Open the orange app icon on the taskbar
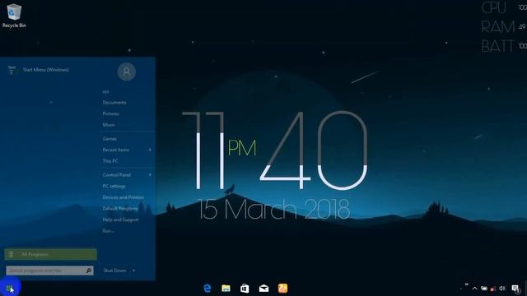Screen dimensions: 527x296 coord(282,289)
